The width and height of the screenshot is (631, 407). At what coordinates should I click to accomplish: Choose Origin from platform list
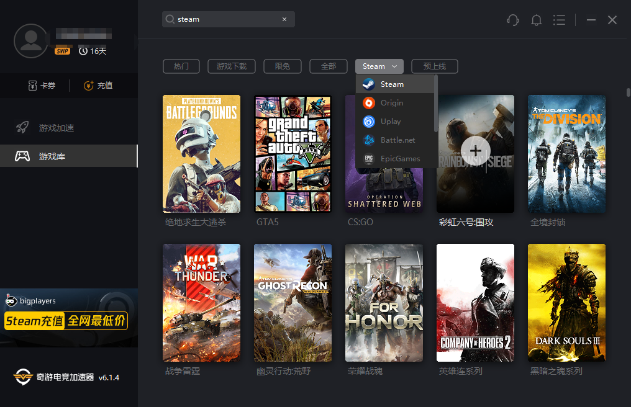pyautogui.click(x=395, y=103)
